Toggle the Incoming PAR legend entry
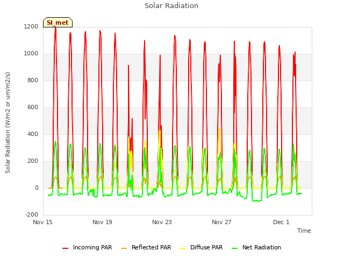 [87, 247]
